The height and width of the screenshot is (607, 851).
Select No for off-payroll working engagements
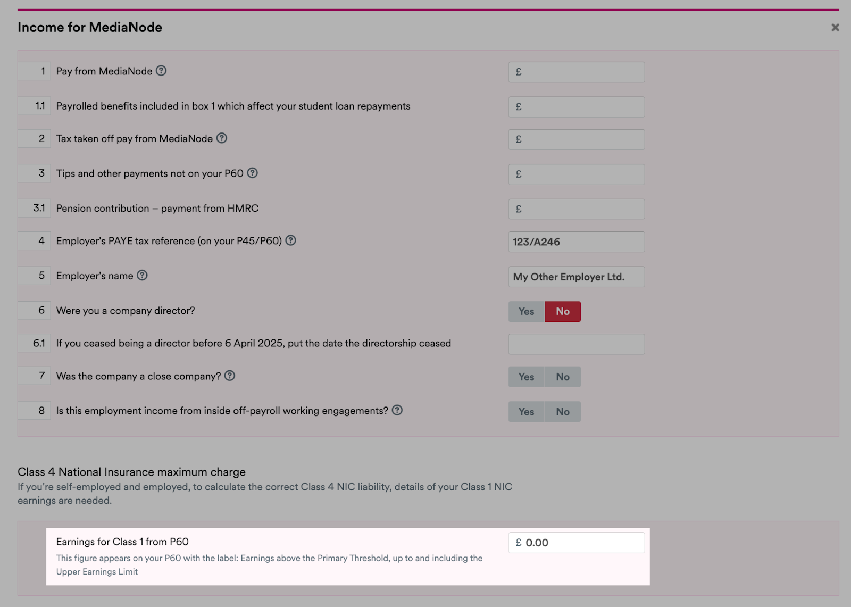click(563, 412)
